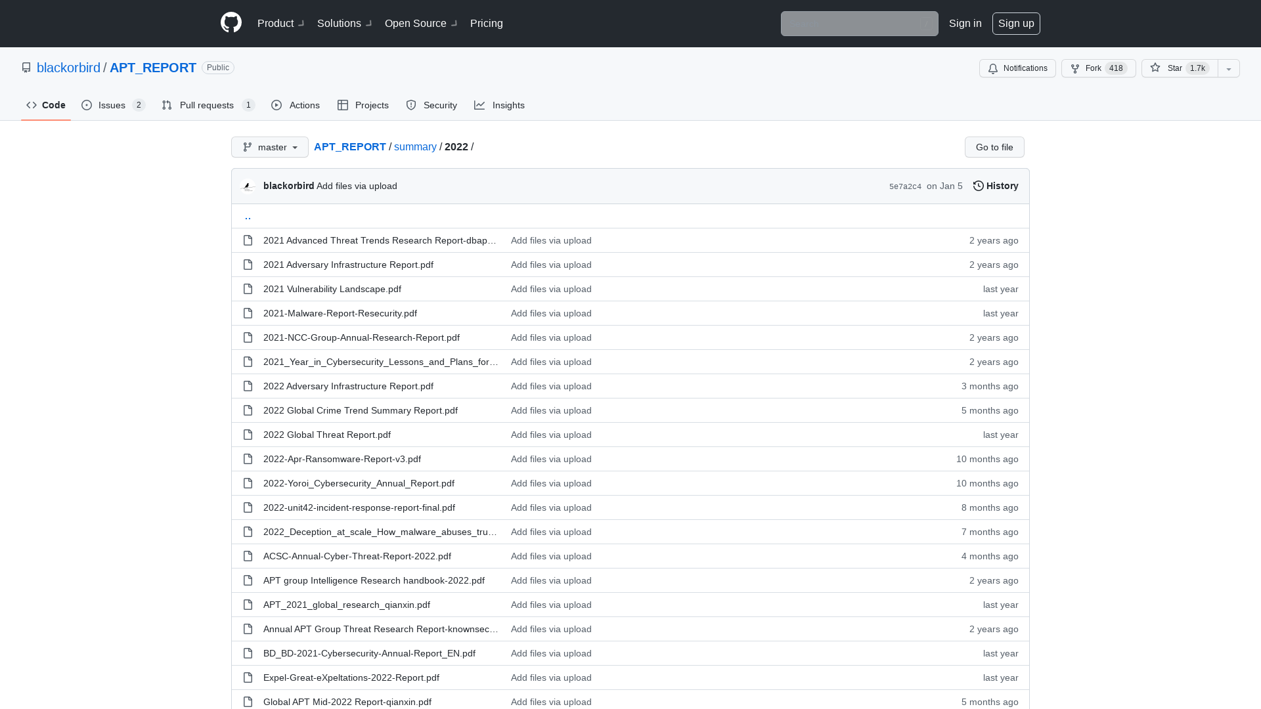This screenshot has width=1261, height=709.
Task: Expand the star lists dropdown arrow
Action: click(x=1229, y=68)
